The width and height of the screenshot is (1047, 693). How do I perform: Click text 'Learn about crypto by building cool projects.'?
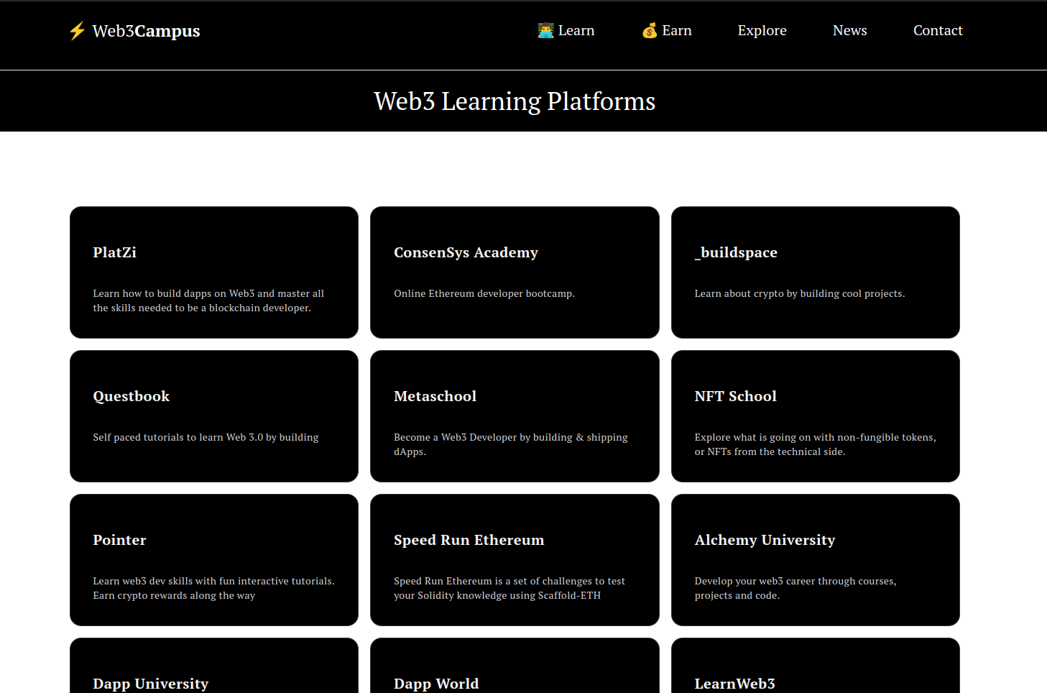point(800,293)
